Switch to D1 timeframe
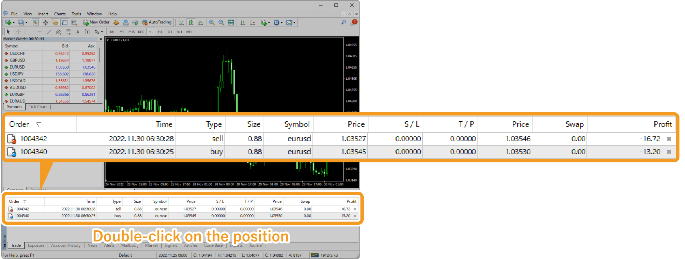 170,32
